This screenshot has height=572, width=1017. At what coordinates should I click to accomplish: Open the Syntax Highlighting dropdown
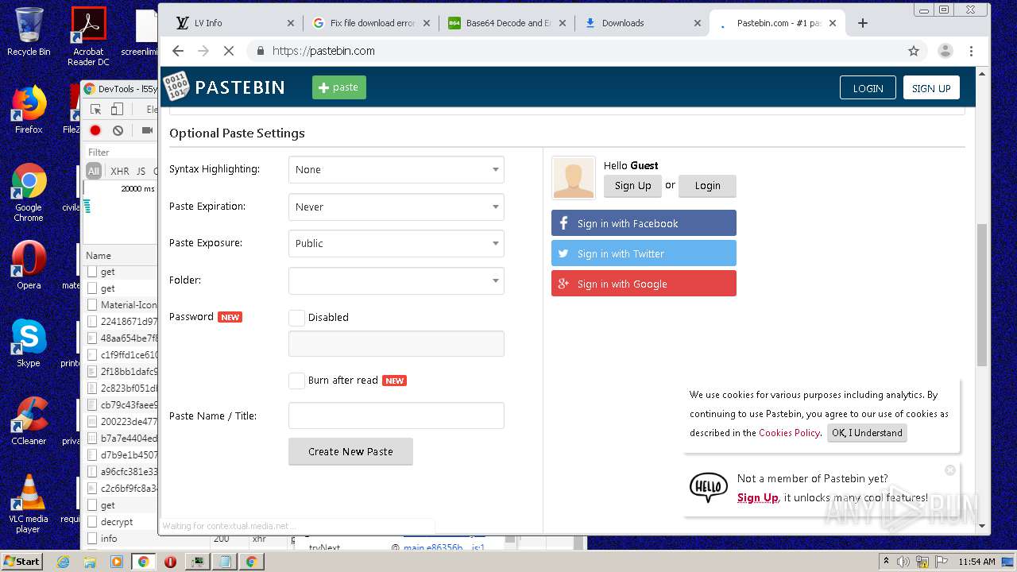[x=396, y=169]
